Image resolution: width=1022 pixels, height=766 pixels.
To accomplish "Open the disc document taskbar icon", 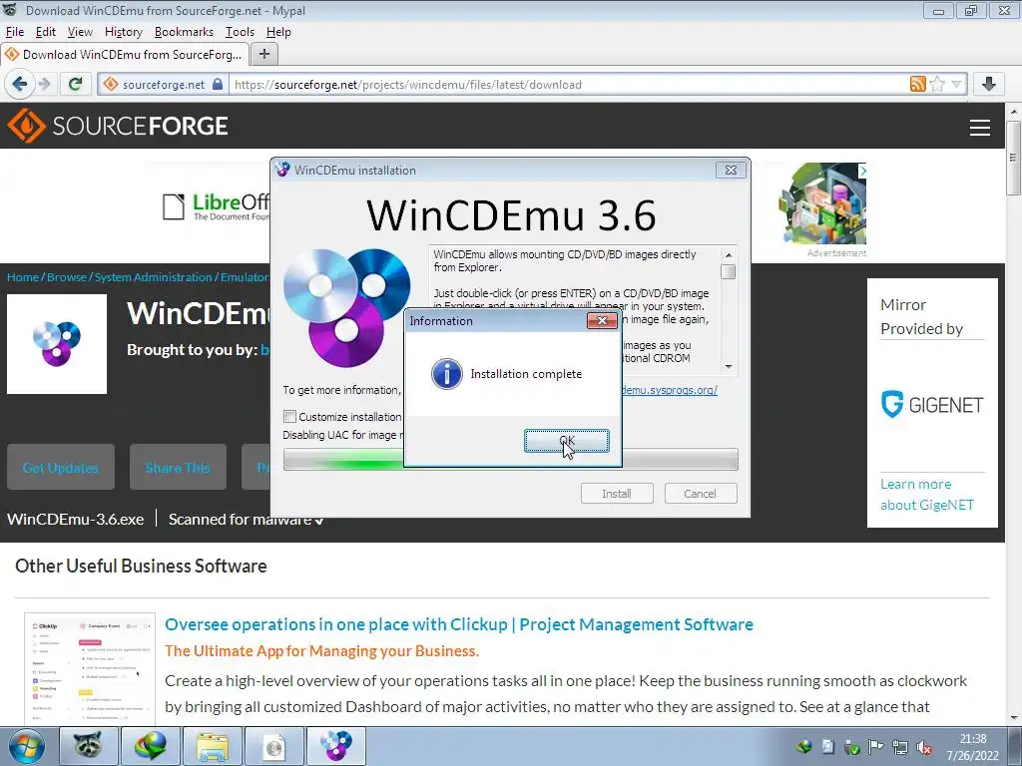I will point(273,746).
